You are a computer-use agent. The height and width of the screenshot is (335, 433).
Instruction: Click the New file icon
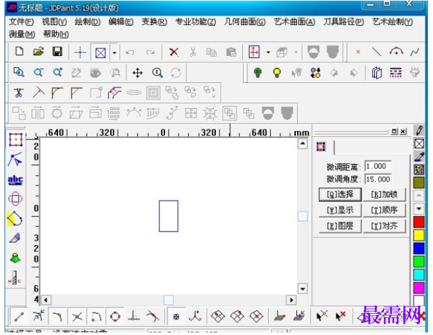(x=19, y=51)
